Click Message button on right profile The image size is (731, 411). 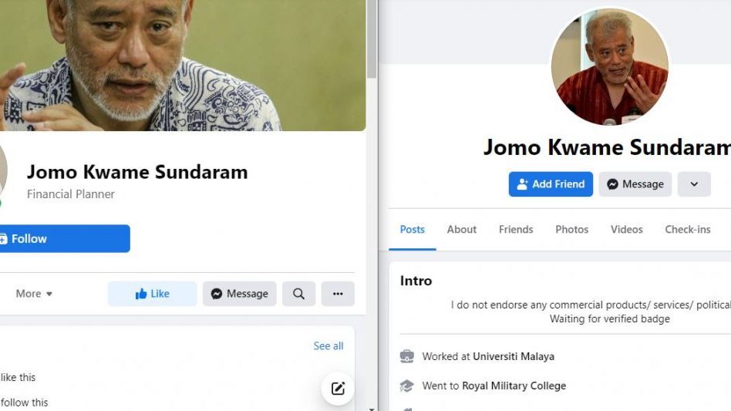635,184
